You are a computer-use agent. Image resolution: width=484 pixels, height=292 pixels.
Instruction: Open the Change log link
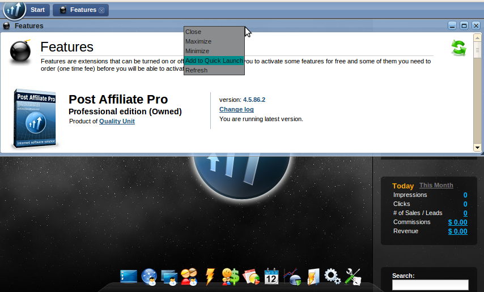(x=236, y=109)
